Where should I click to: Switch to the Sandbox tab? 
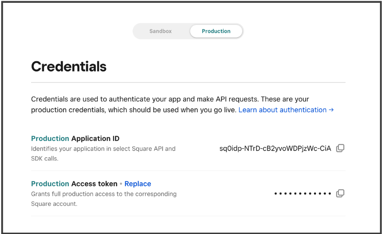[160, 31]
